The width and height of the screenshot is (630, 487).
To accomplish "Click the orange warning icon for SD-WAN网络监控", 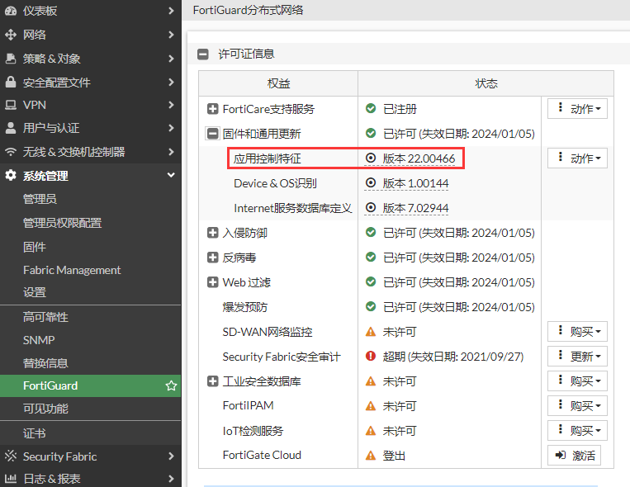I will [371, 332].
